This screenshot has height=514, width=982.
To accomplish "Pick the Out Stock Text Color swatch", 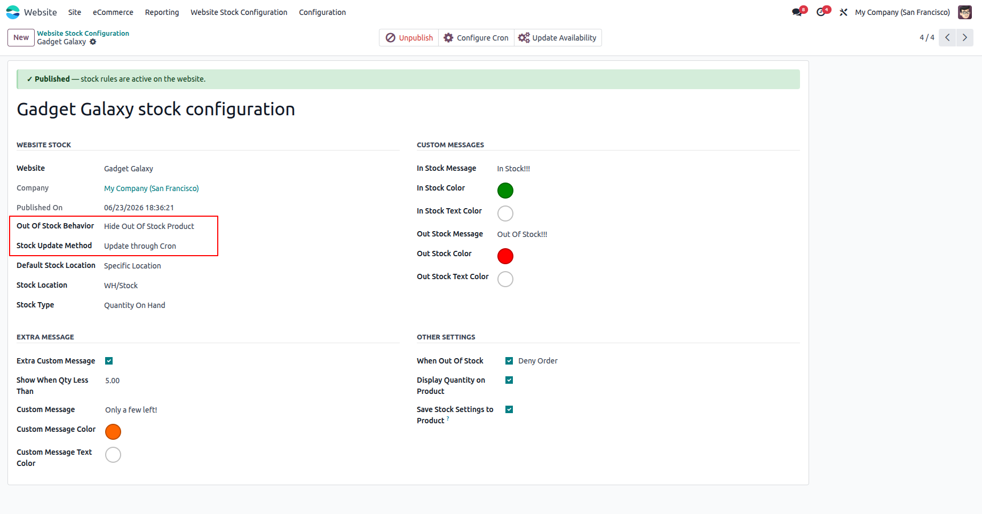I will pos(505,279).
